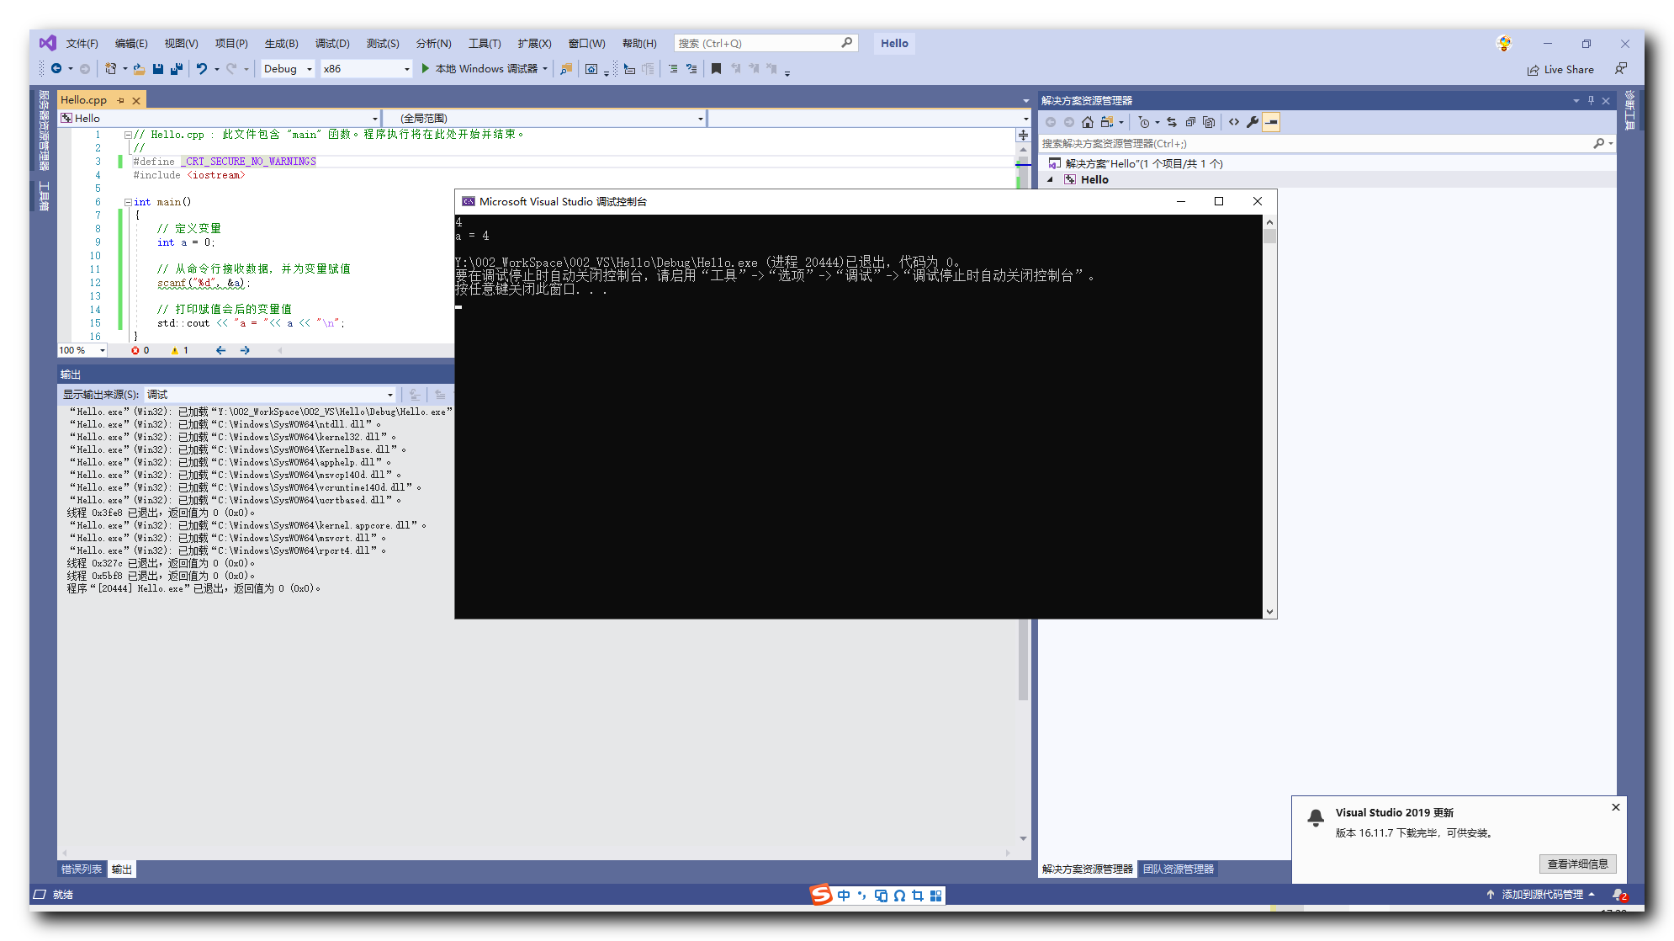This screenshot has width=1674, height=941.
Task: Click the View Code icon in Solution Explorer
Action: [1233, 122]
